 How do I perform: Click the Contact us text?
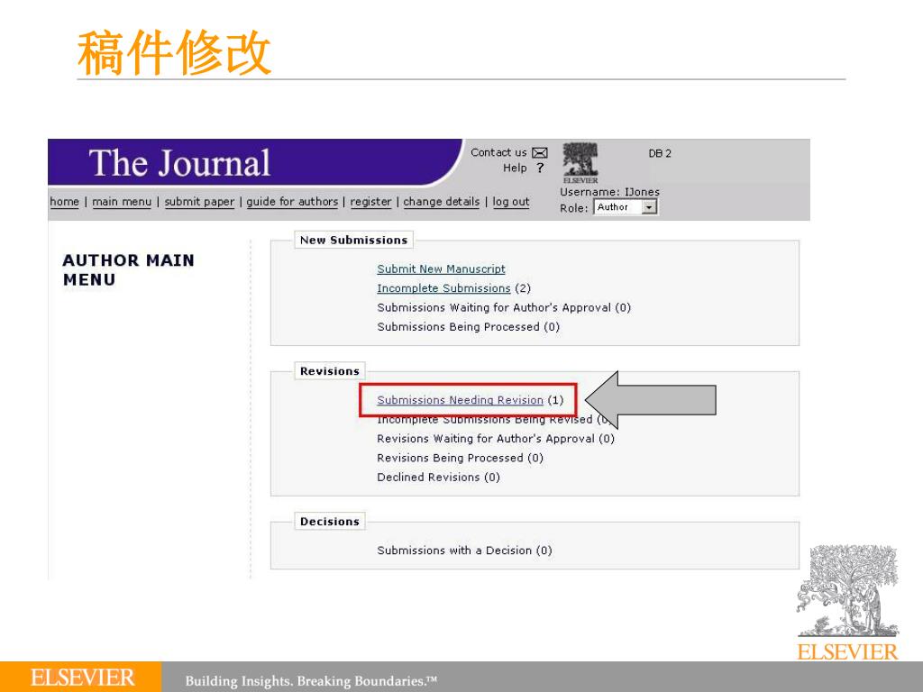(x=498, y=152)
